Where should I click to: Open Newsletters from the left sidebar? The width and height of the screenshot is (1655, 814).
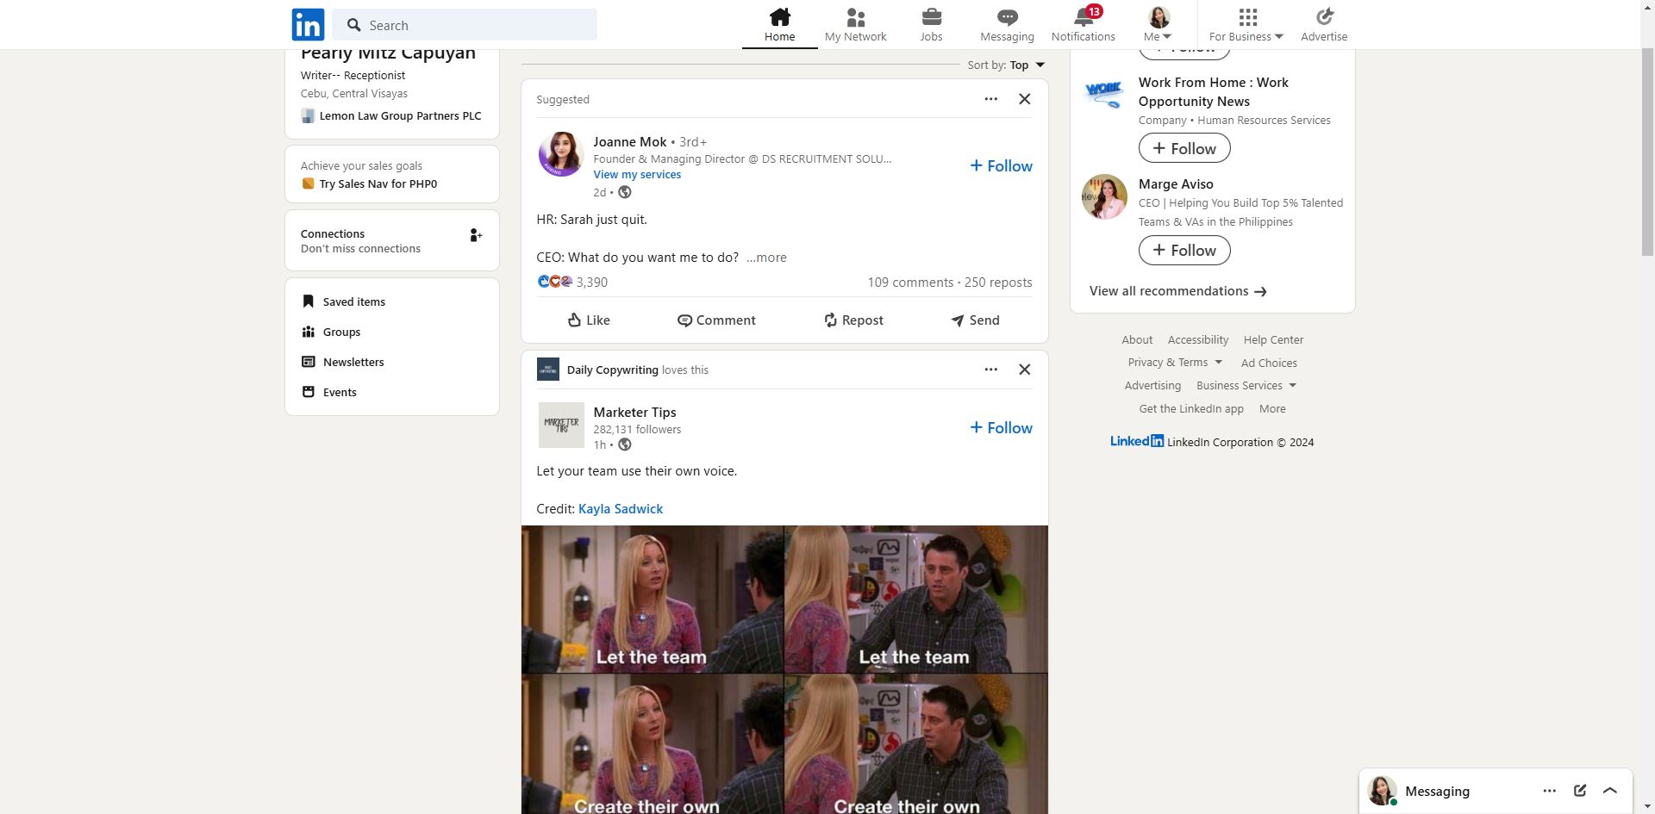pos(353,363)
